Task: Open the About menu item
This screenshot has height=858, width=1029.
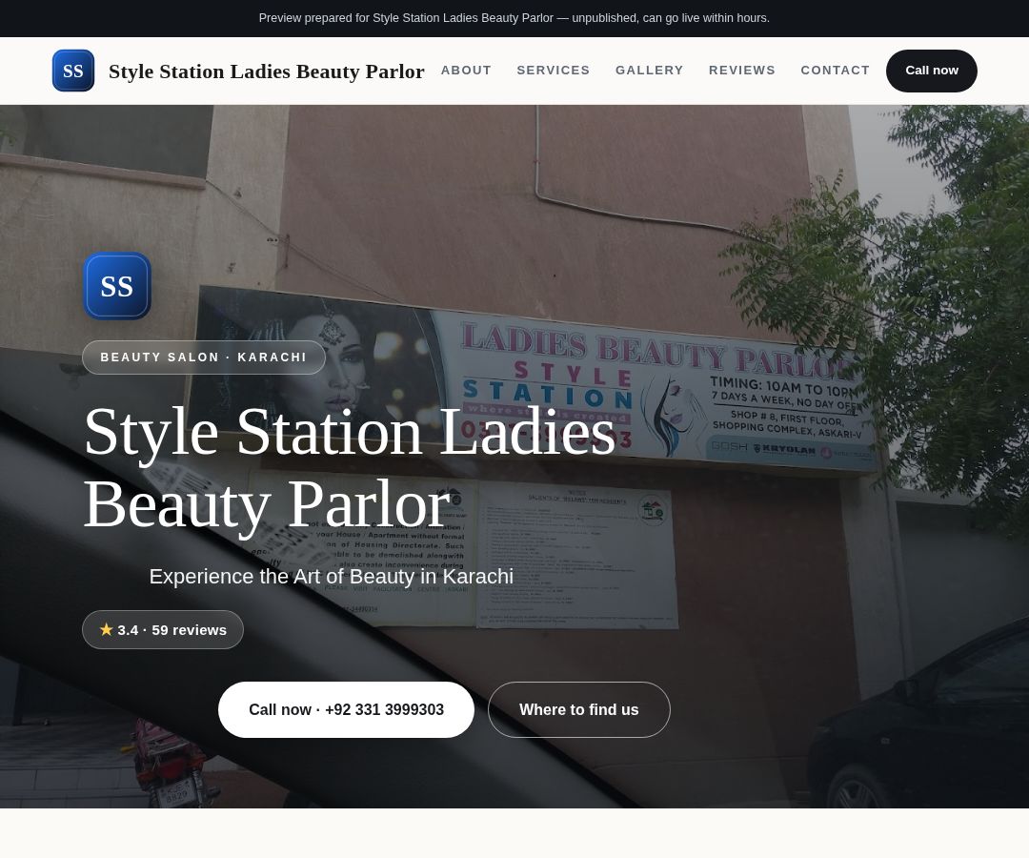Action: coord(466,71)
